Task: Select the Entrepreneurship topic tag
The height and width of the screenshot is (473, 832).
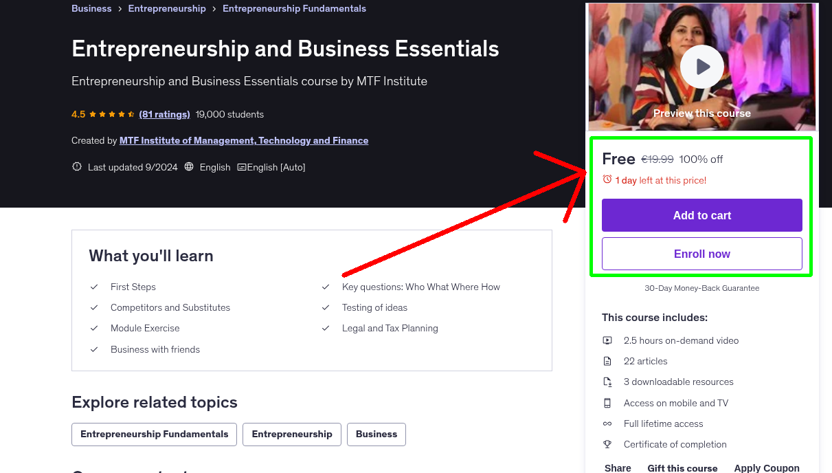Action: [x=292, y=434]
